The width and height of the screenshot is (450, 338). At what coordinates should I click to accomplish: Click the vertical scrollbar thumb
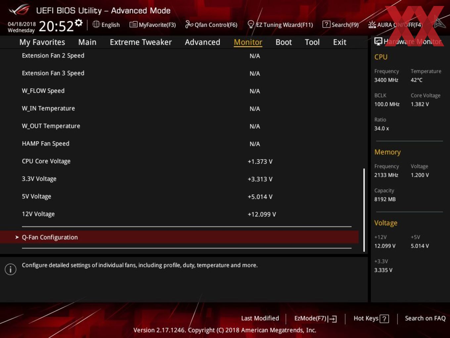364,210
